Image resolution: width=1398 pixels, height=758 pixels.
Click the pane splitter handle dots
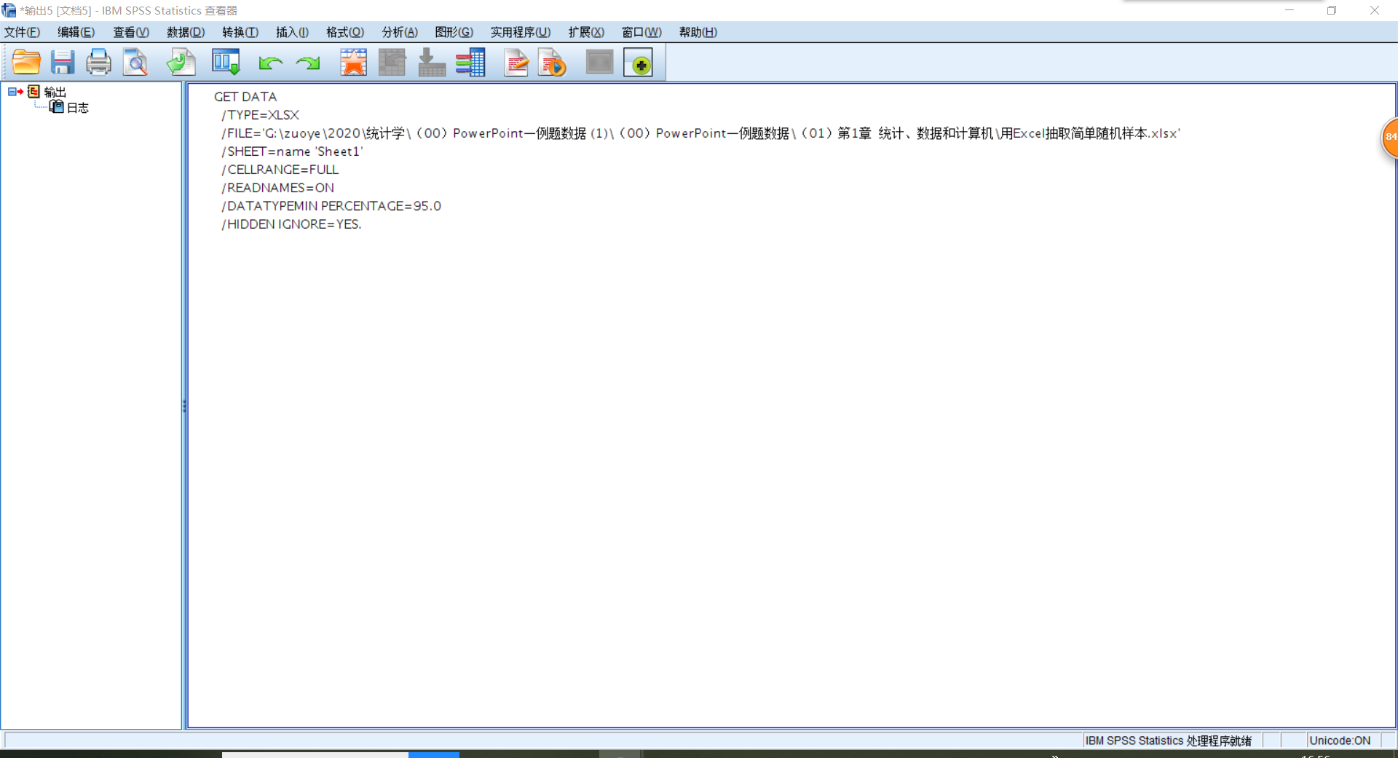(x=184, y=406)
